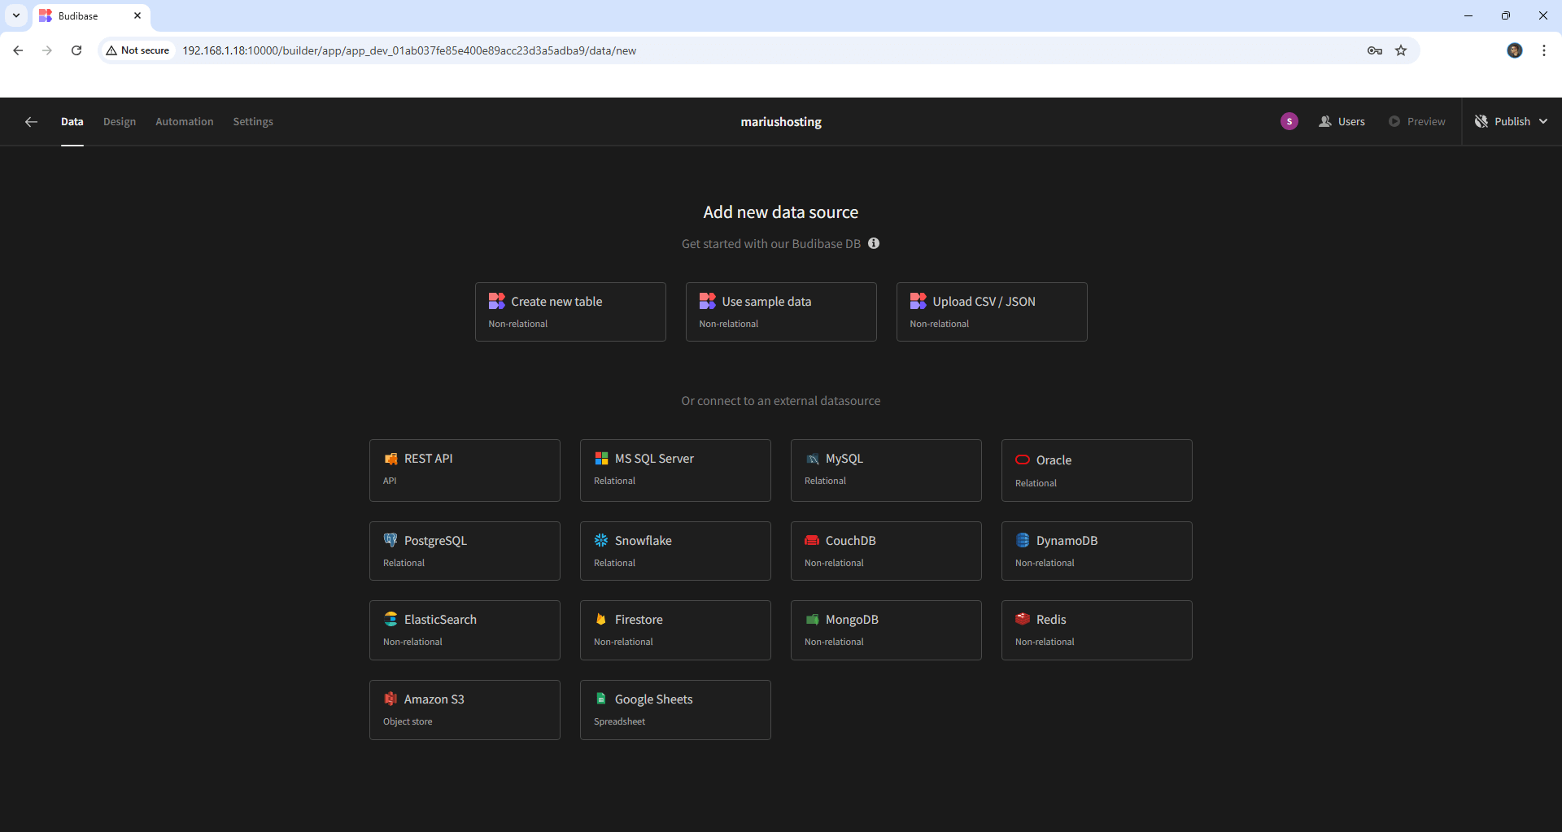This screenshot has height=832, width=1562.
Task: Click the CouchDB couch icon
Action: coord(812,540)
